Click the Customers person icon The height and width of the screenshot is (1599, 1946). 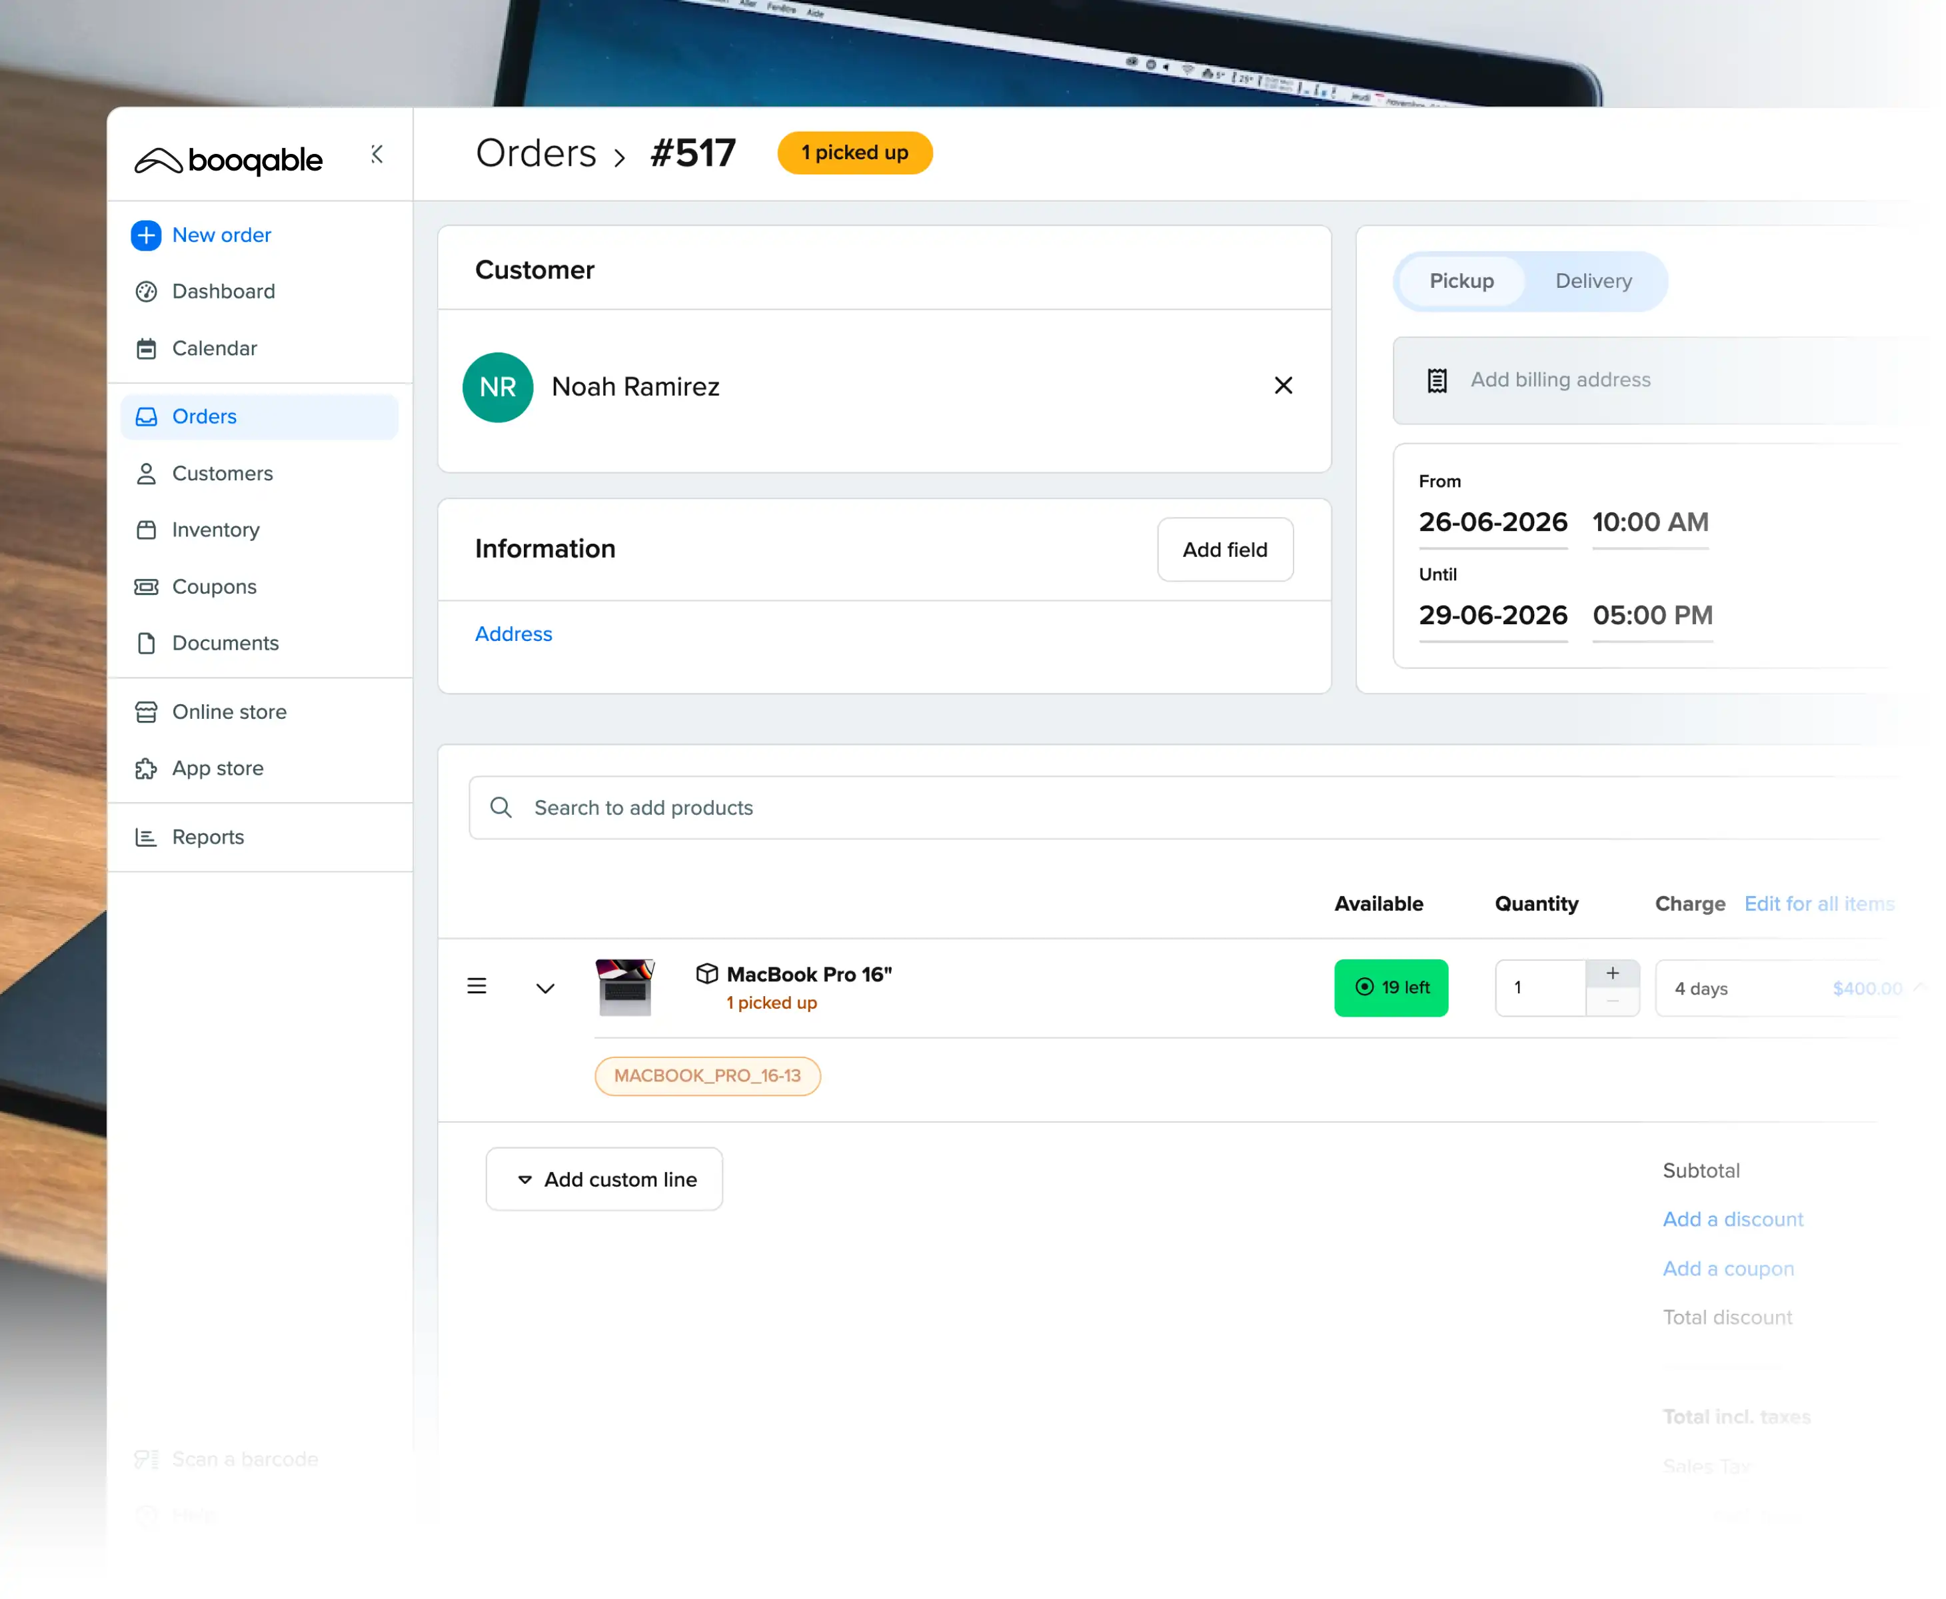(145, 474)
